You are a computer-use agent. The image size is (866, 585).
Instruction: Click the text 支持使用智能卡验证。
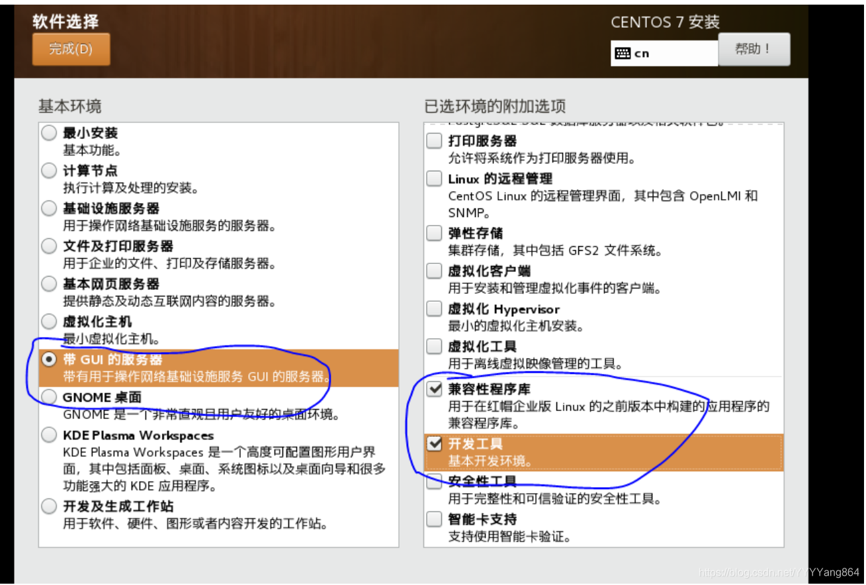pos(509,537)
